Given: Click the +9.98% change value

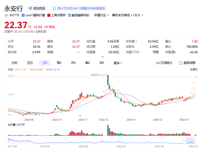Looking at the screenshot, I should (x=49, y=27).
